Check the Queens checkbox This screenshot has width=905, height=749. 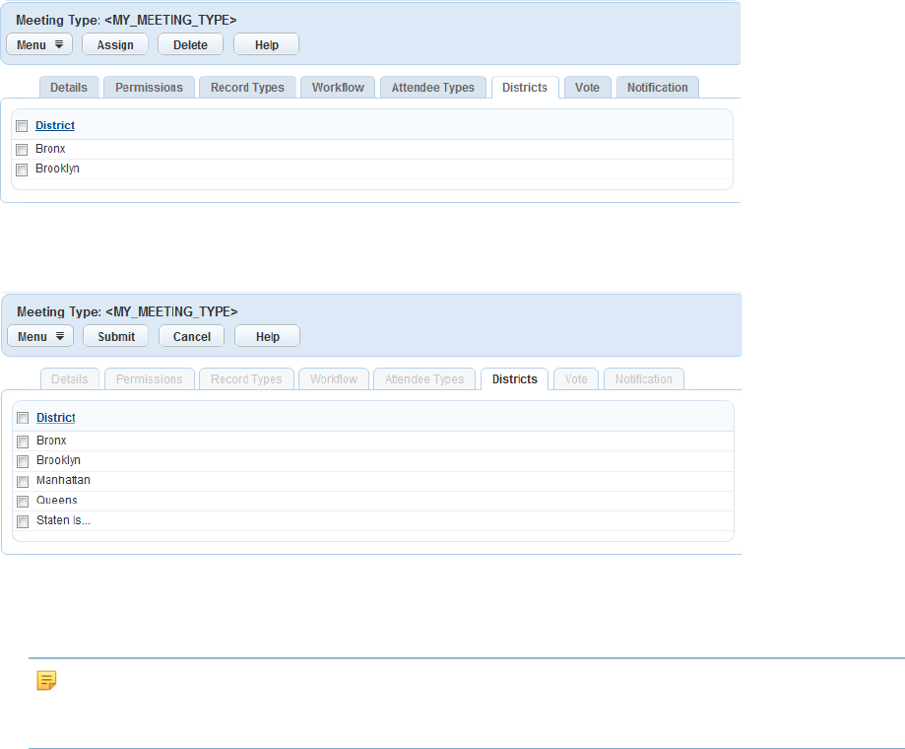23,502
